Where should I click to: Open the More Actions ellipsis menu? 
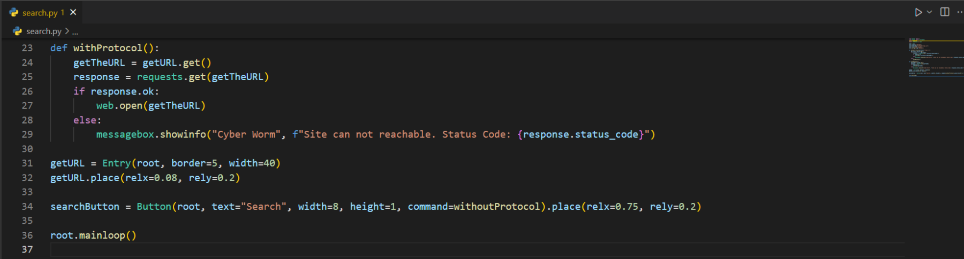[x=959, y=12]
